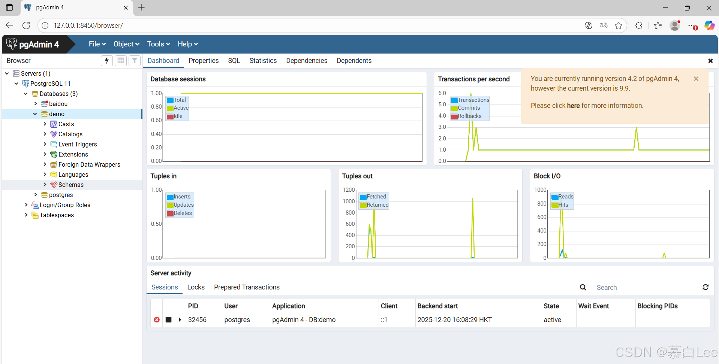Collapse the PostgreSQL 11 node
The height and width of the screenshot is (364, 719).
coord(16,84)
